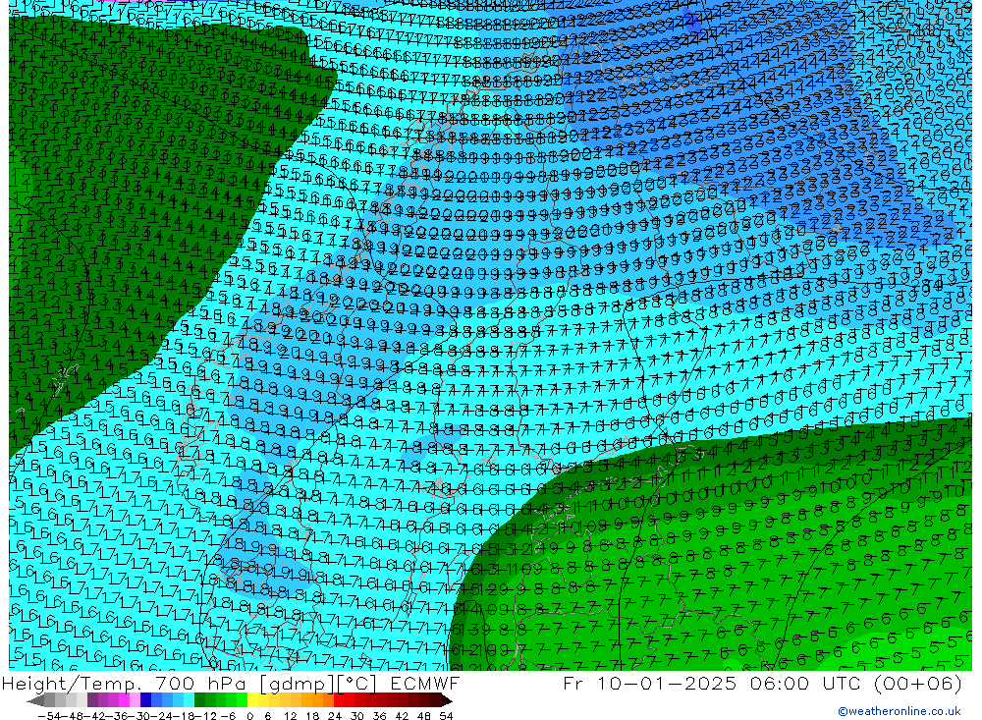This screenshot has width=982, height=720.
Task: Click the '[gdmp]' unit label in the title
Action: pyautogui.click(x=297, y=683)
